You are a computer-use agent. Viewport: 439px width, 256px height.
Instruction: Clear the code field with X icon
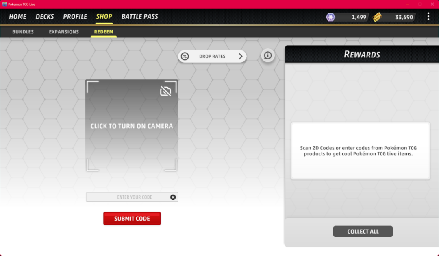[173, 197]
